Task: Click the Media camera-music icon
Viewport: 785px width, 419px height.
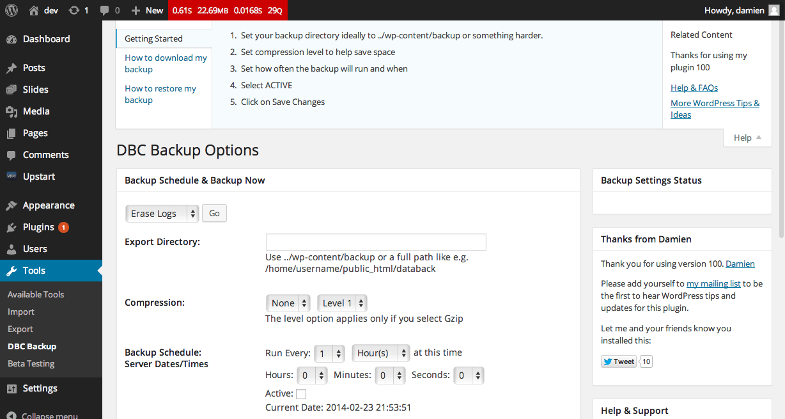Action: pyautogui.click(x=12, y=111)
